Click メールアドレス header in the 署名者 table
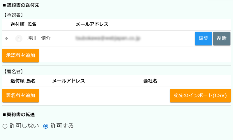Image resolution: width=233 pixels, height=140 pixels. coord(68,81)
